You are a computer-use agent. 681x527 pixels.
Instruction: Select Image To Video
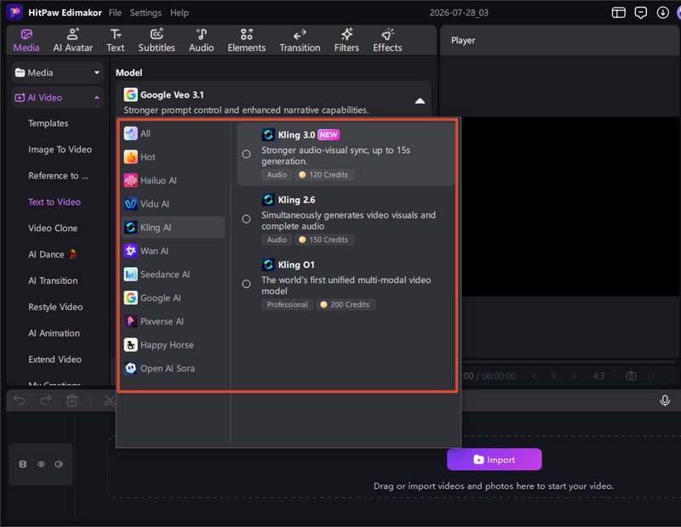(60, 150)
